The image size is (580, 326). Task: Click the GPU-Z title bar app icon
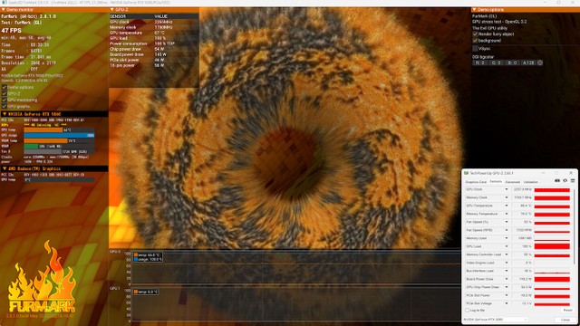[x=467, y=173]
